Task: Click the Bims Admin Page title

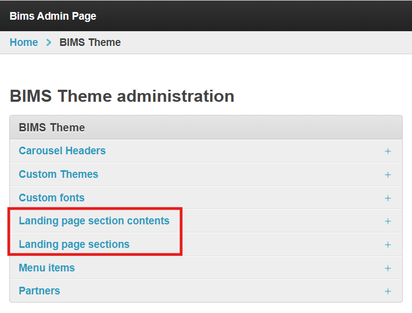Action: click(x=53, y=16)
